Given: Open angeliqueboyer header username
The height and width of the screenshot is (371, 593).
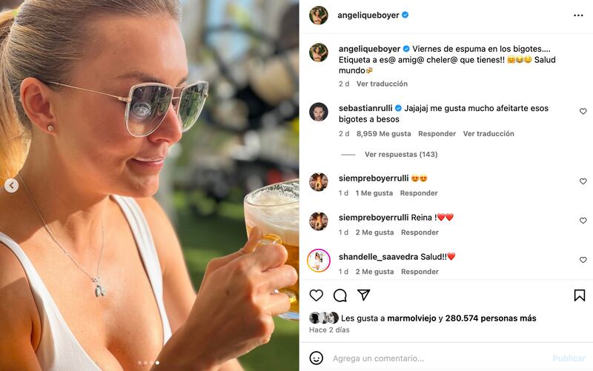Looking at the screenshot, I should coord(368,15).
